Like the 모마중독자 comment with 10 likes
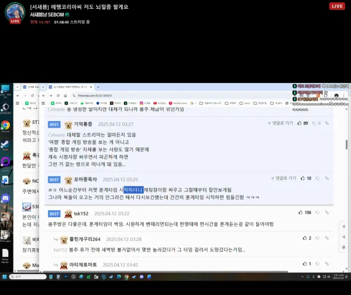The image size is (351, 295). (x=306, y=179)
